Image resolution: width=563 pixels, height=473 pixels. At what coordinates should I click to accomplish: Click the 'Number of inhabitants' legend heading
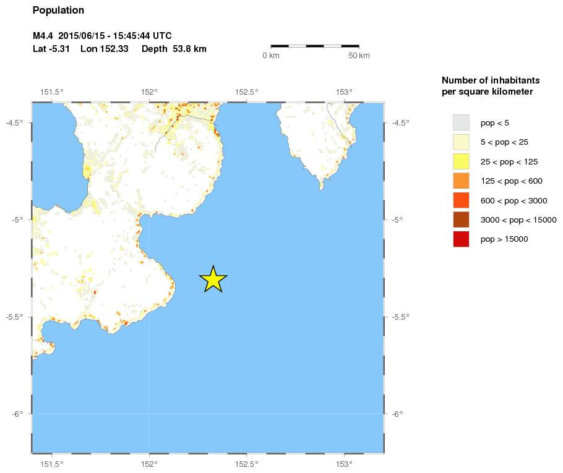point(491,81)
